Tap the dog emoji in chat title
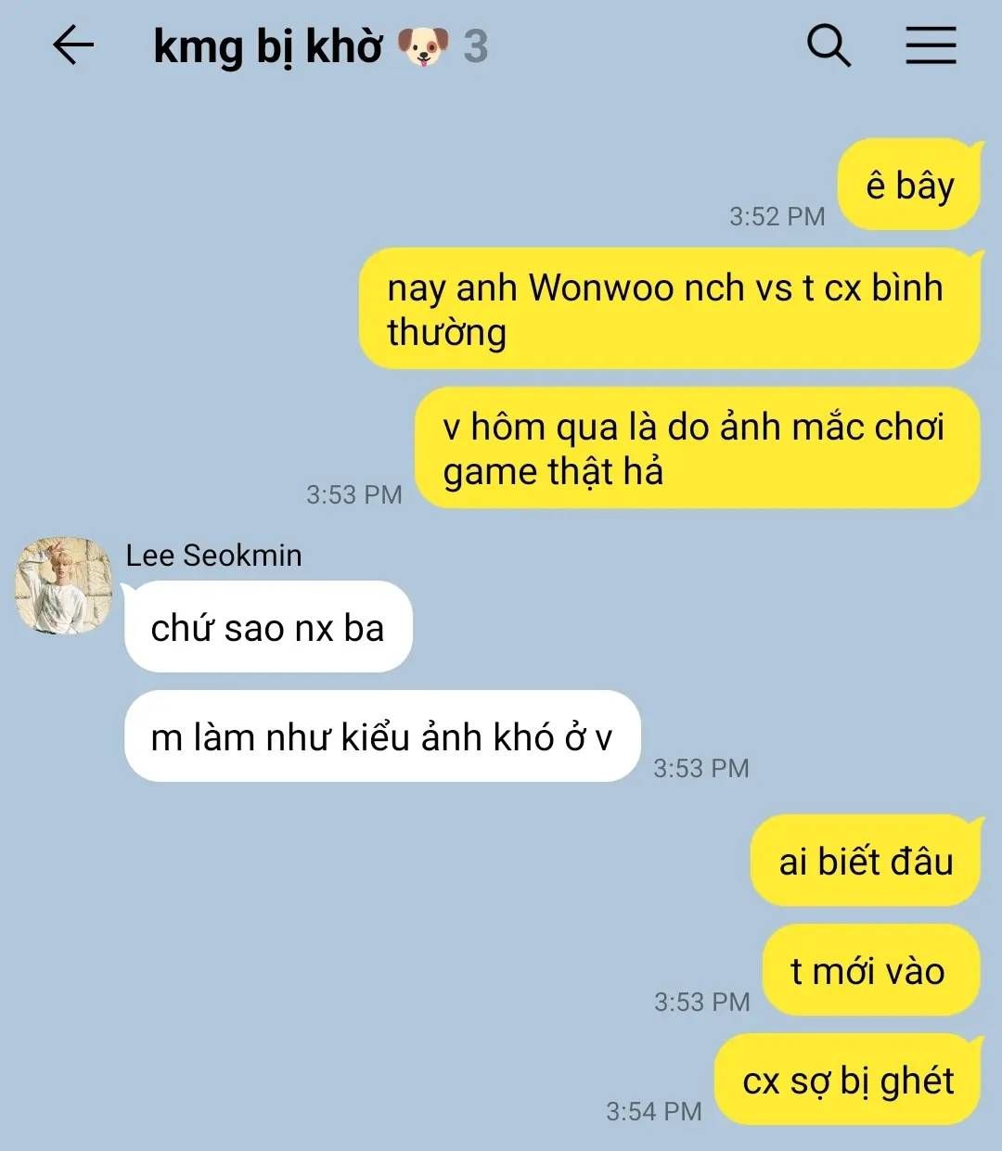Screen dimensions: 1002x1151 [x=422, y=46]
